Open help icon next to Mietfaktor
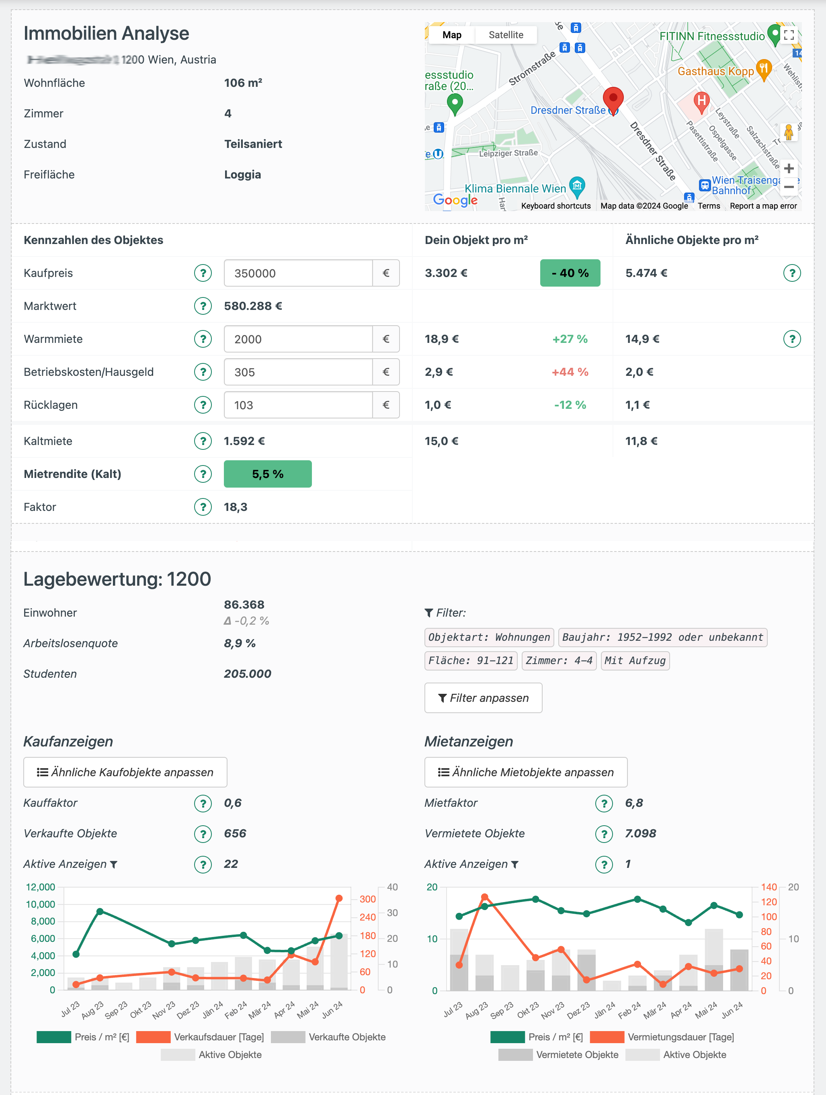 604,803
